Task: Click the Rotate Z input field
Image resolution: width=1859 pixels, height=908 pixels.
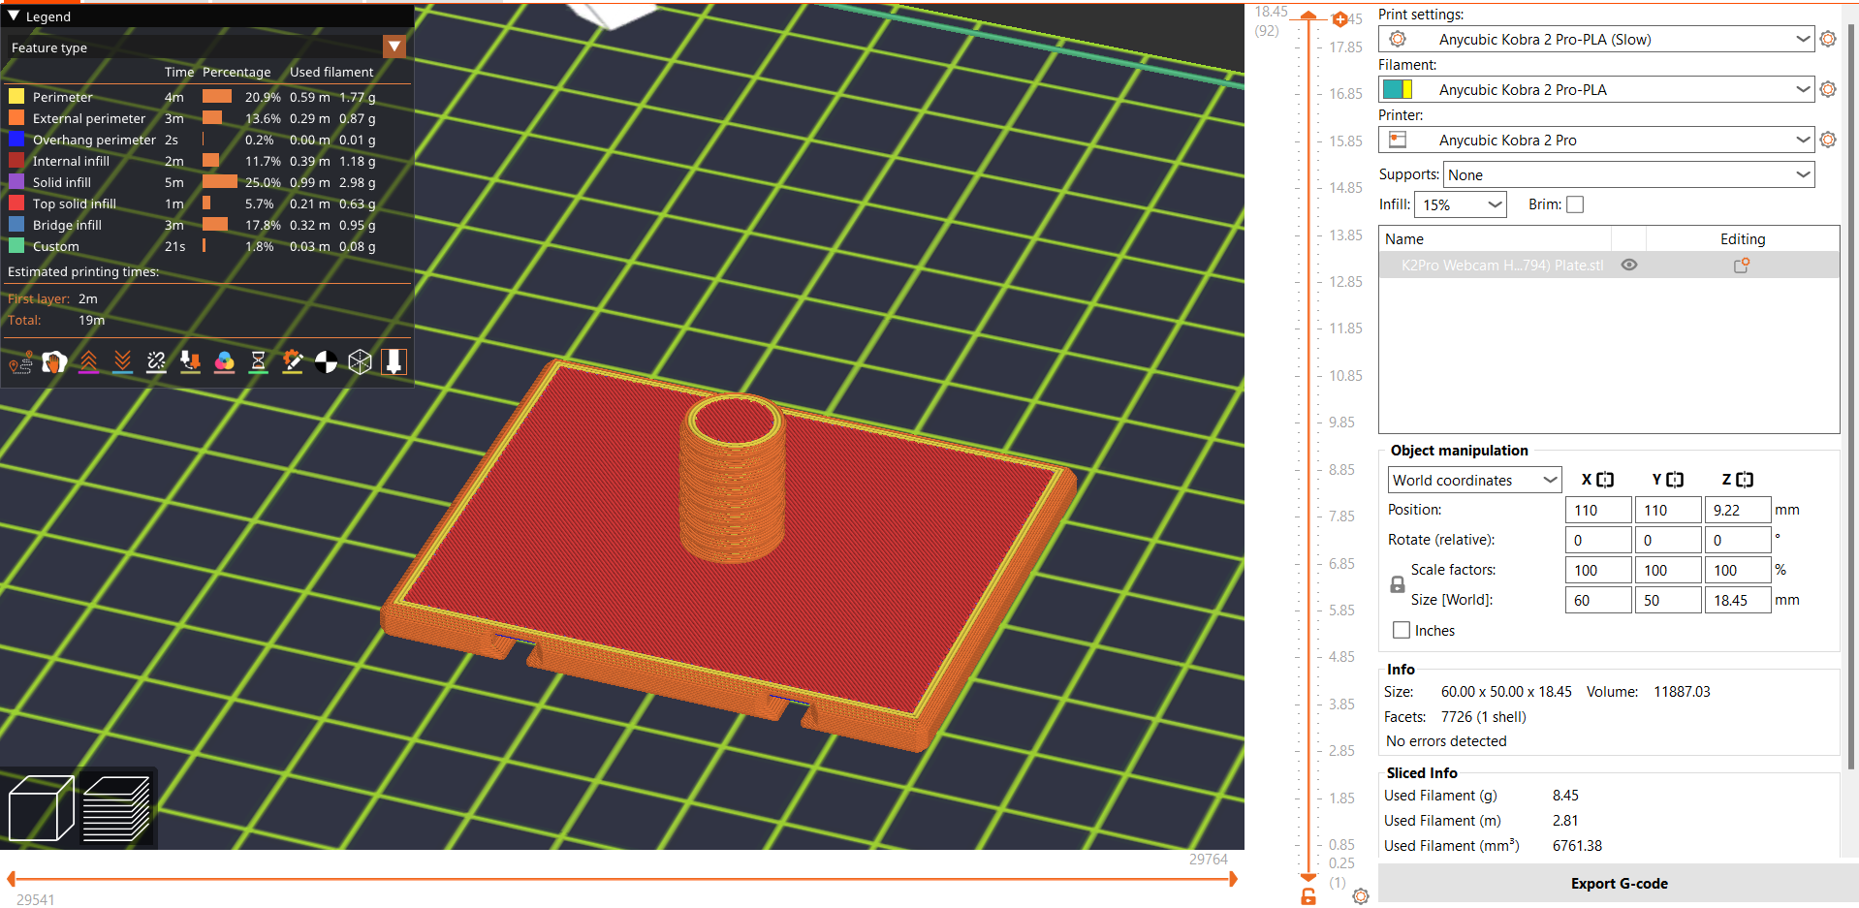Action: click(1738, 540)
